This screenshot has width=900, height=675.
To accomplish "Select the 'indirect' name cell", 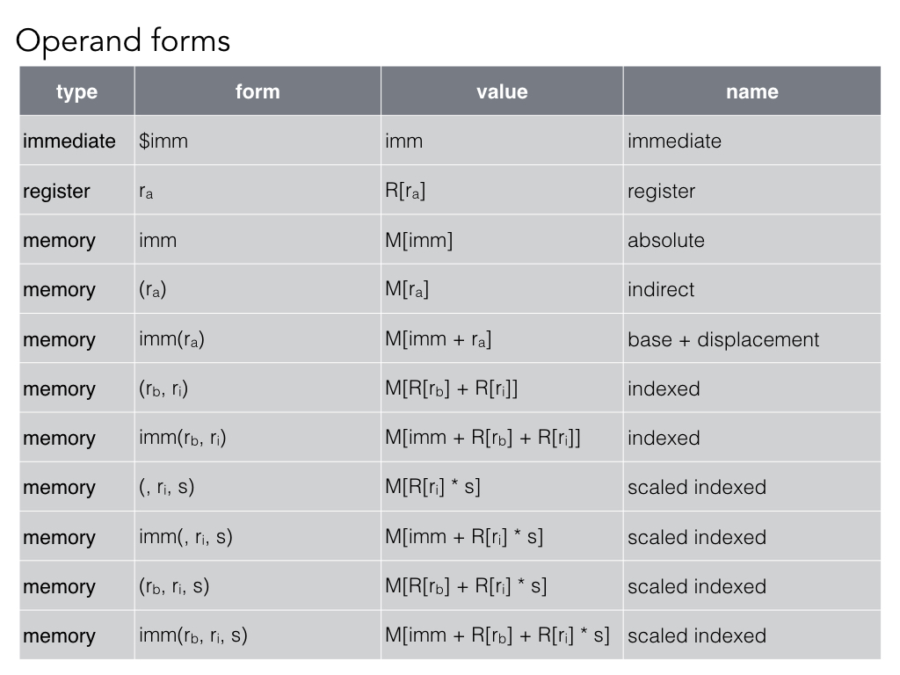I will click(660, 289).
